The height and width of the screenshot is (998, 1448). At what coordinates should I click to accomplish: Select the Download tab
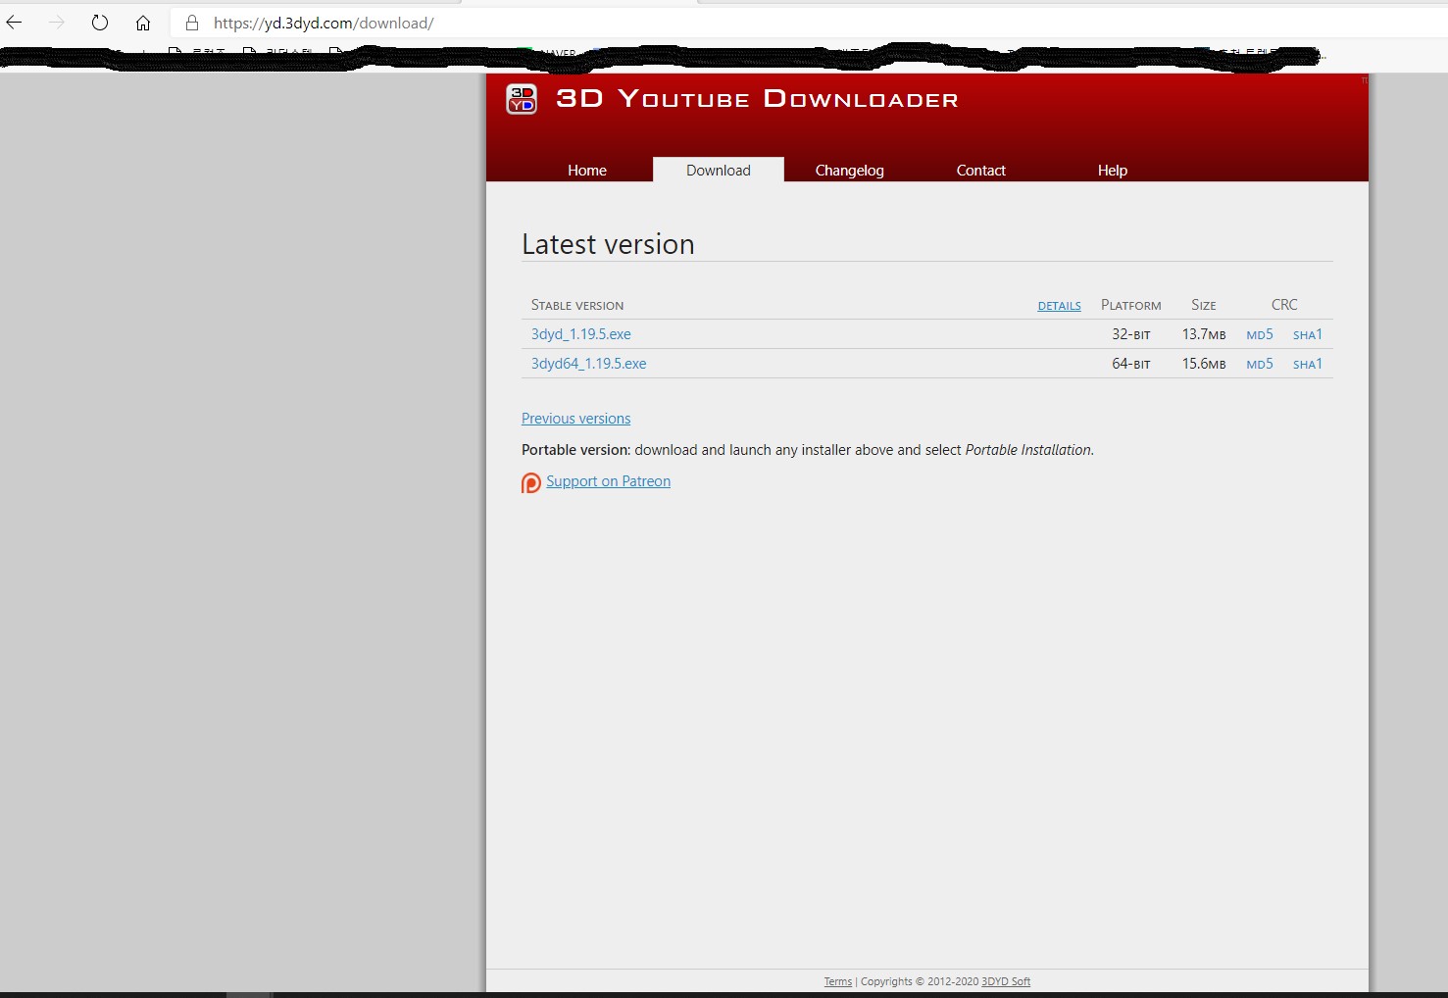[719, 170]
